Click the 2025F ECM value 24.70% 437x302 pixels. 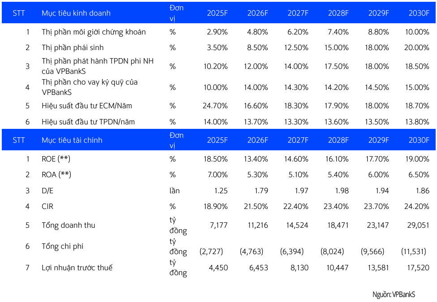[215, 106]
